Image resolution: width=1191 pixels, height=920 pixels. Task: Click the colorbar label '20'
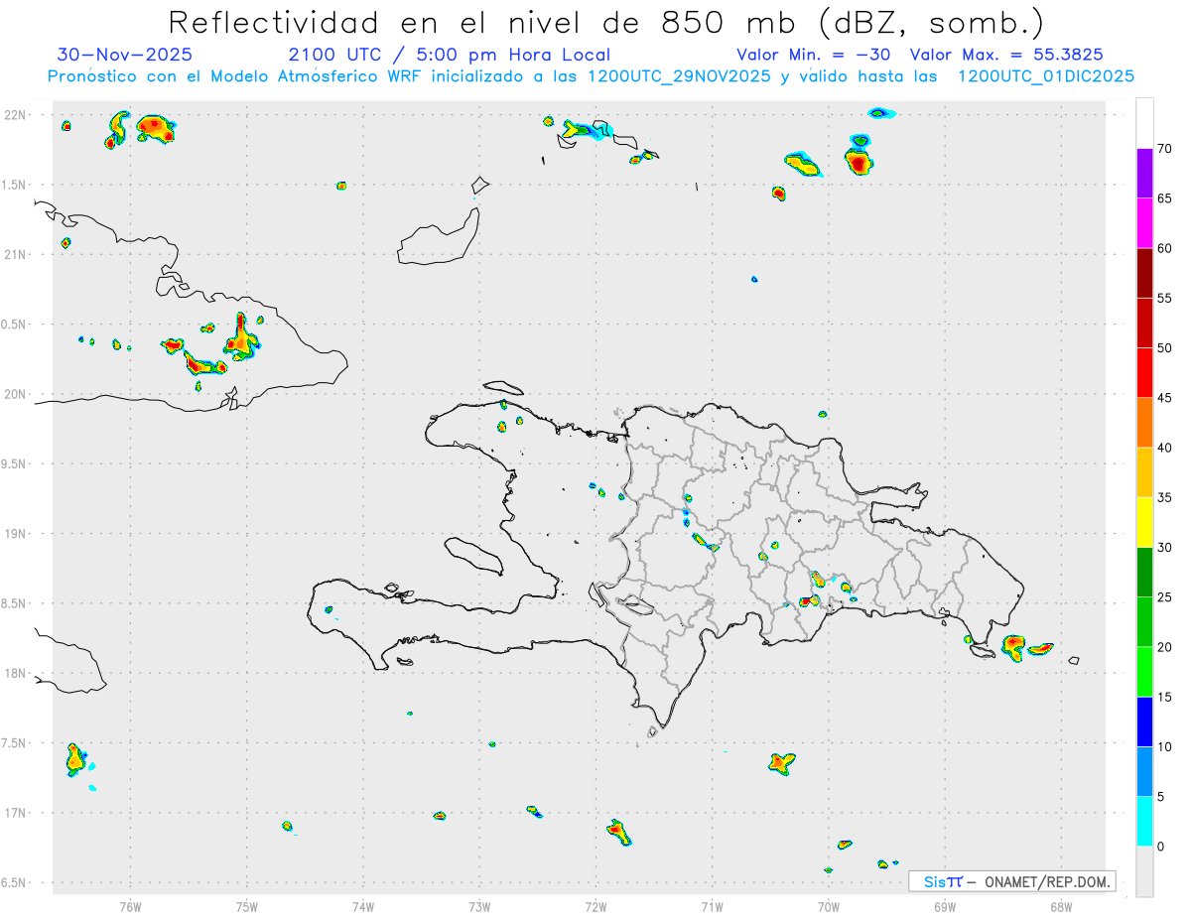pos(1165,647)
